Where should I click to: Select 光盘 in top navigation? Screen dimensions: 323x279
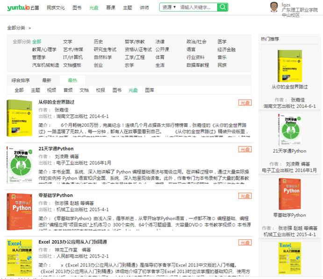tap(94, 8)
